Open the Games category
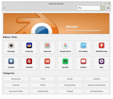 (70, 79)
